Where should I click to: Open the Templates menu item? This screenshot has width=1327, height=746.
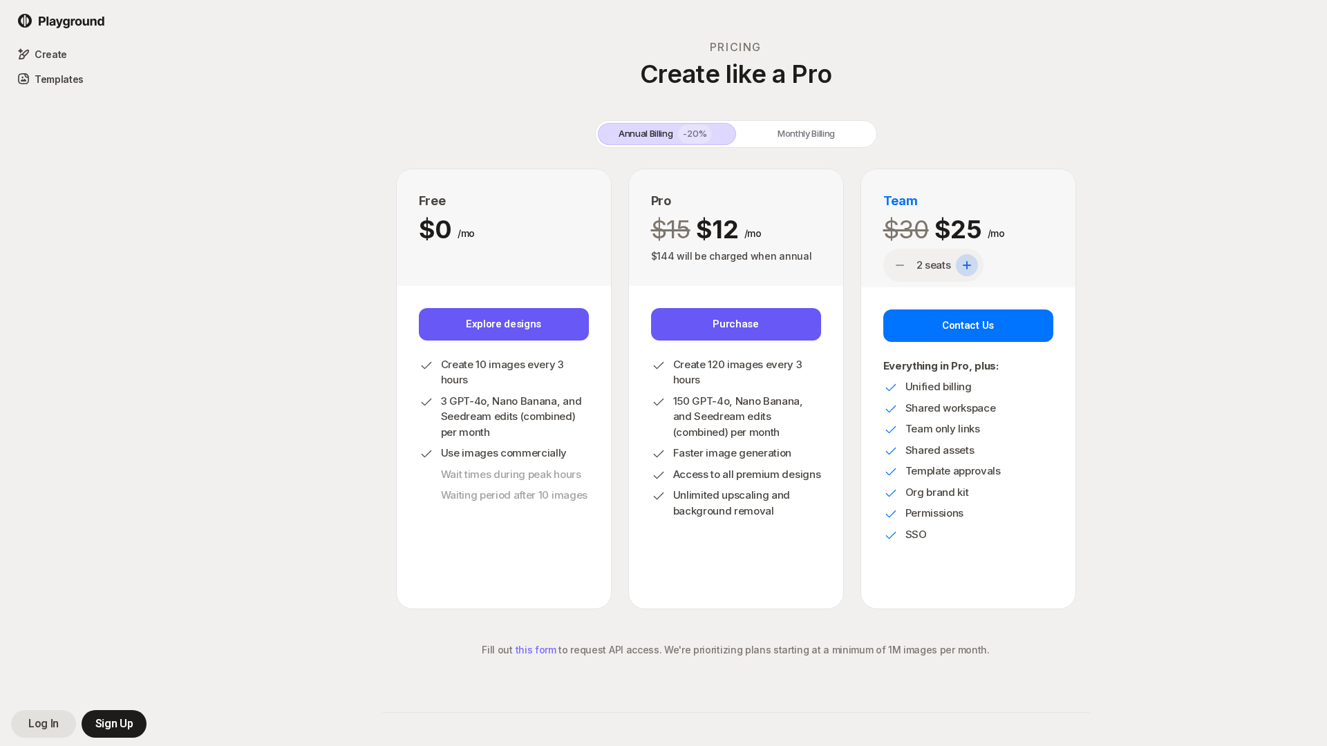[x=59, y=79]
